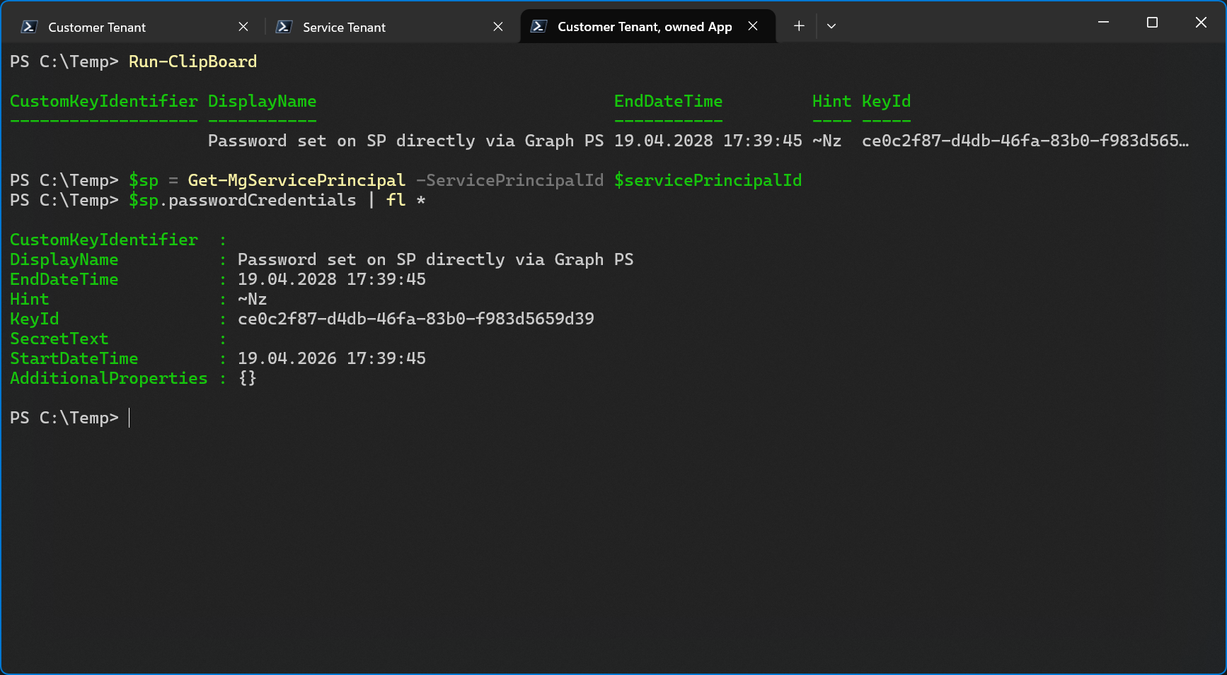Click the Get-MgServicePrincipal command text
The width and height of the screenshot is (1227, 675).
click(x=296, y=180)
